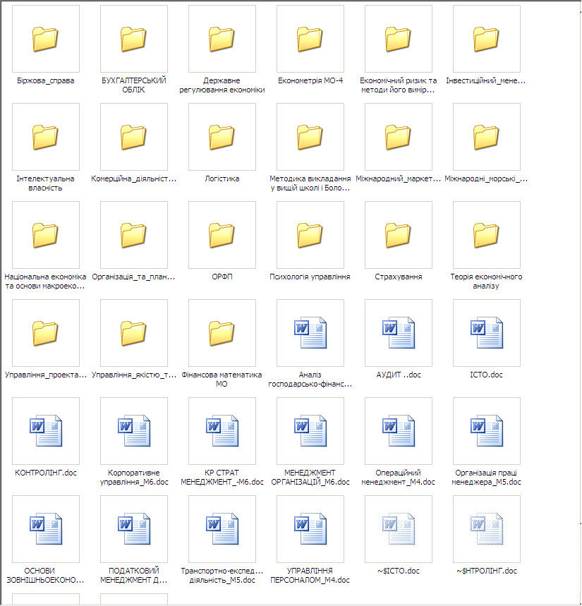Image resolution: width=582 pixels, height=606 pixels.
Task: Select the faded ~$НТРОЛІНГ.doc temp file
Action: [487, 529]
